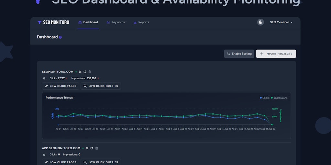Click the SEOMONITORO.COM project title
Image resolution: width=331 pixels, height=165 pixels.
[x=58, y=72]
